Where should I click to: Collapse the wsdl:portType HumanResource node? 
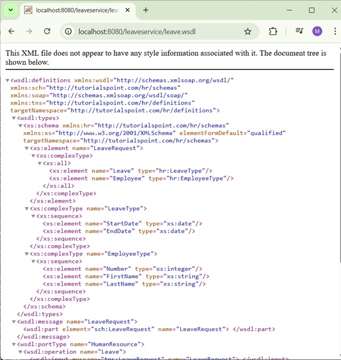click(x=14, y=345)
